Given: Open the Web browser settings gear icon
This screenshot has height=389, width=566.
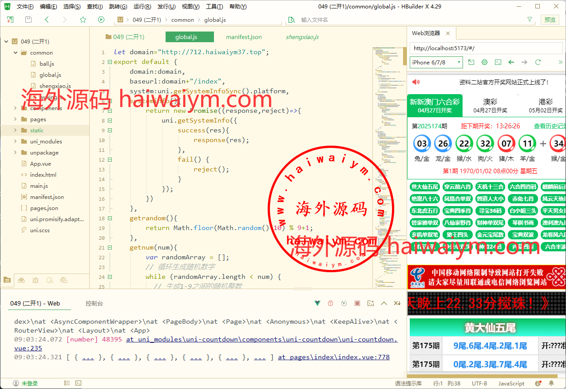Looking at the screenshot, I should [485, 63].
